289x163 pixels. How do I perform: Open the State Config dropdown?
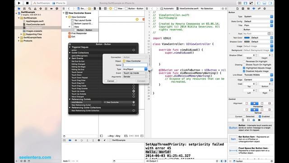258,21
